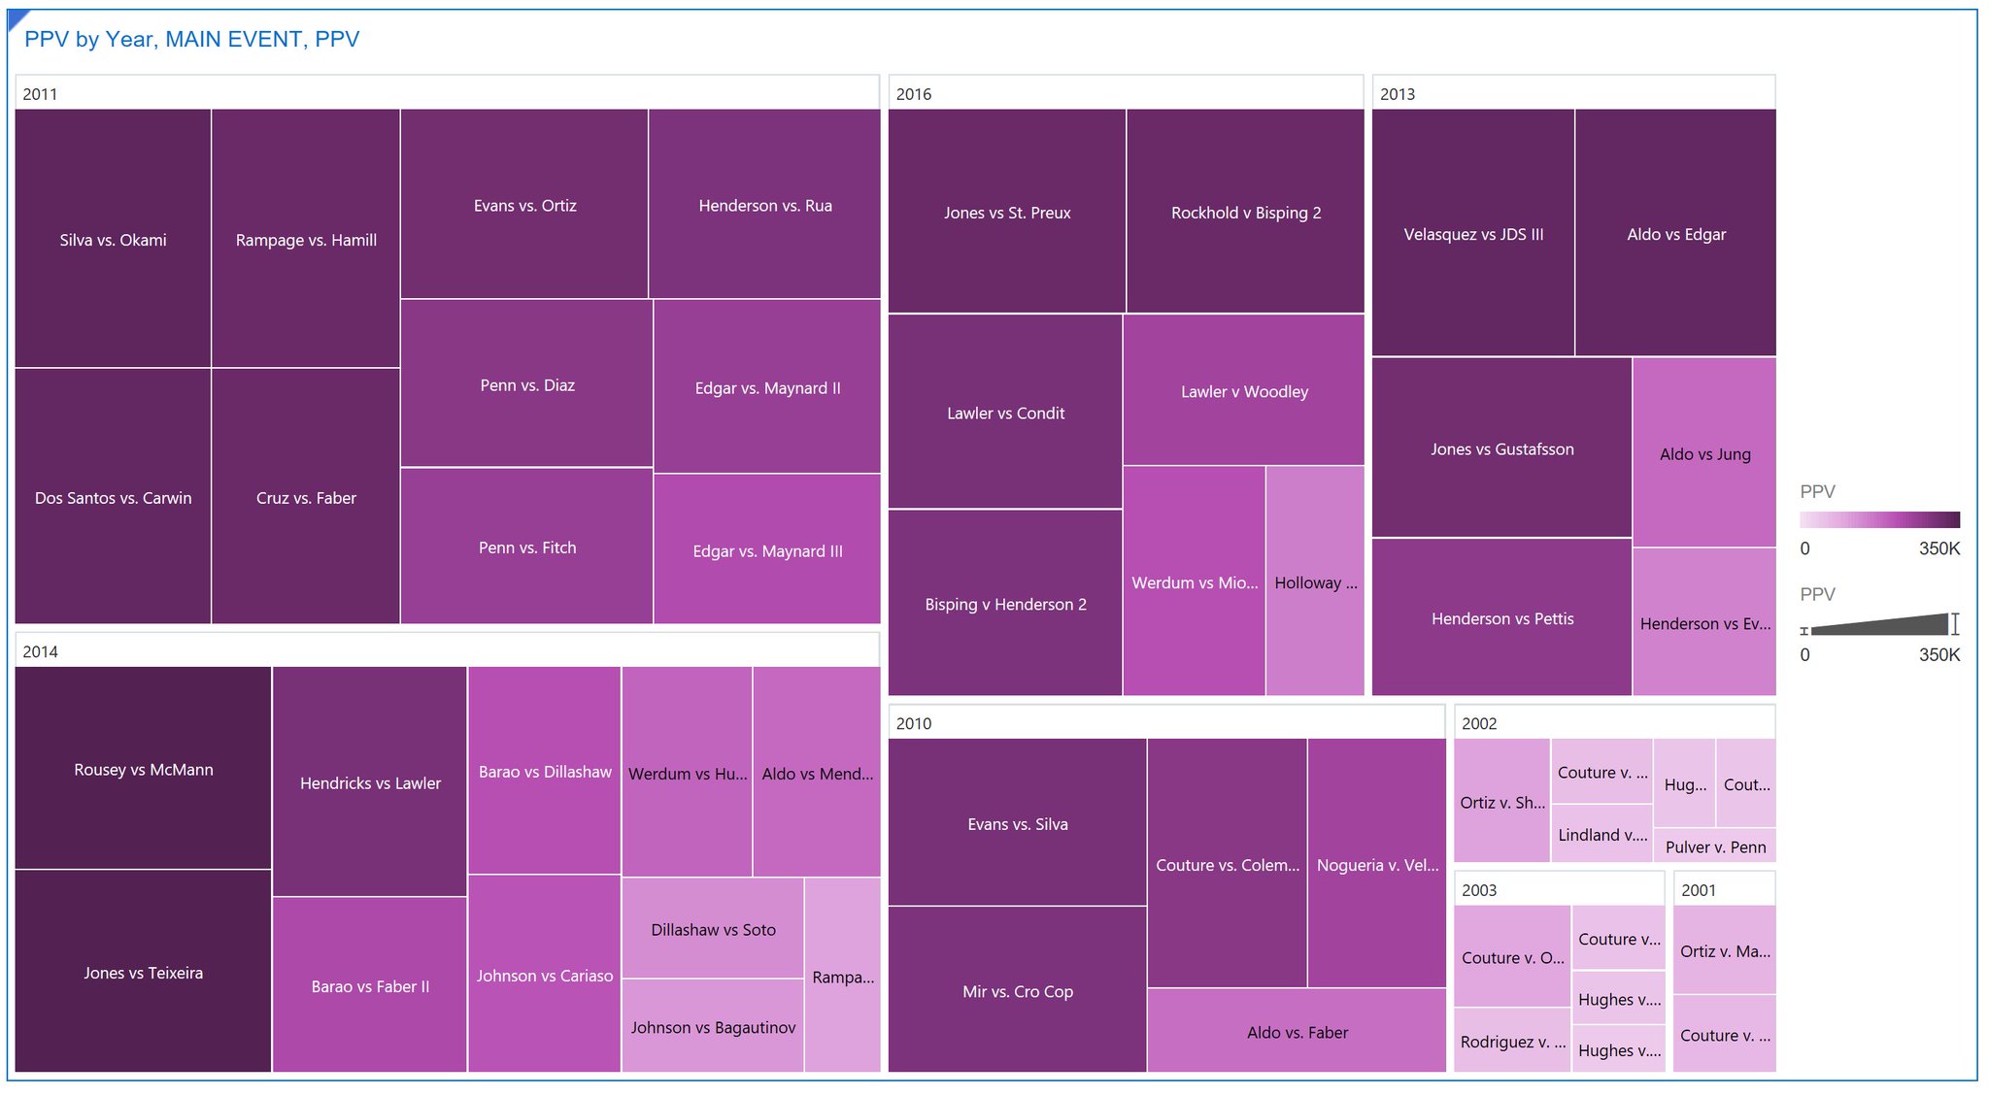This screenshot has height=1095, width=1989.
Task: Select the 2016 group header
Action: 1126,93
